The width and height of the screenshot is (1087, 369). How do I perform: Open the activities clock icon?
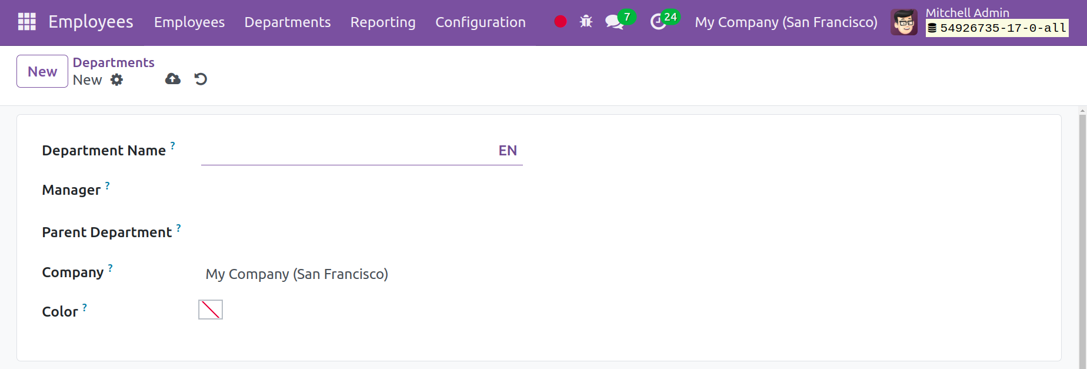(658, 22)
